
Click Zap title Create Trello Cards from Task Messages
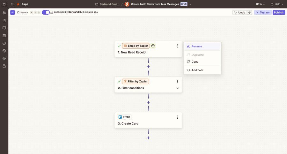[x=155, y=4]
